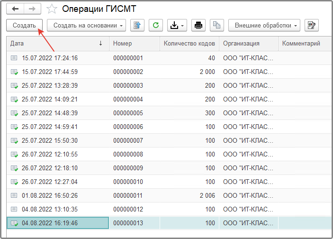Select date 01.08.2022 16:50:26
Viewport: 333px width, 239px height.
coord(50,196)
